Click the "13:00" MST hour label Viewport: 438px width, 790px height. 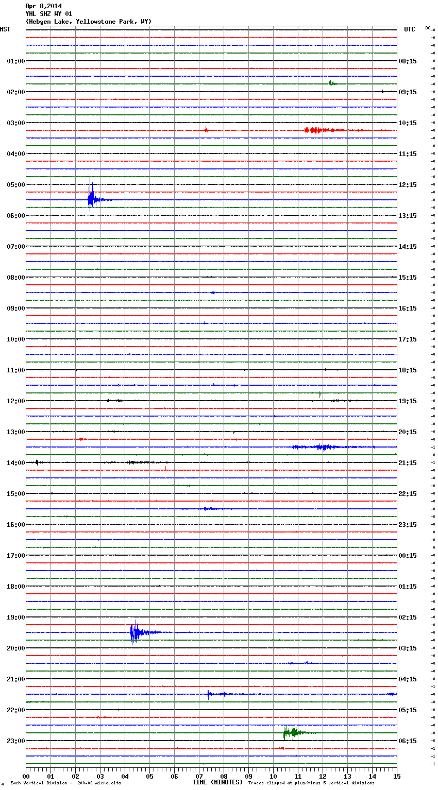point(16,432)
